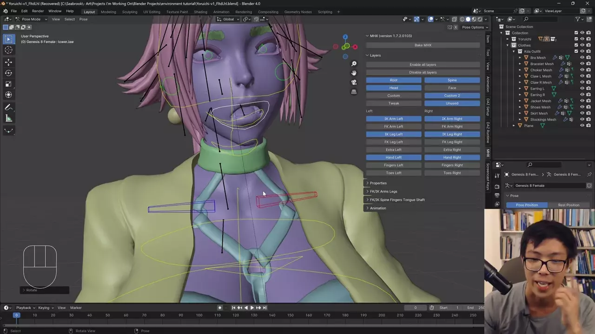595x334 pixels.
Task: Switch perspective/orthographic with the grid icon
Action: (x=354, y=92)
